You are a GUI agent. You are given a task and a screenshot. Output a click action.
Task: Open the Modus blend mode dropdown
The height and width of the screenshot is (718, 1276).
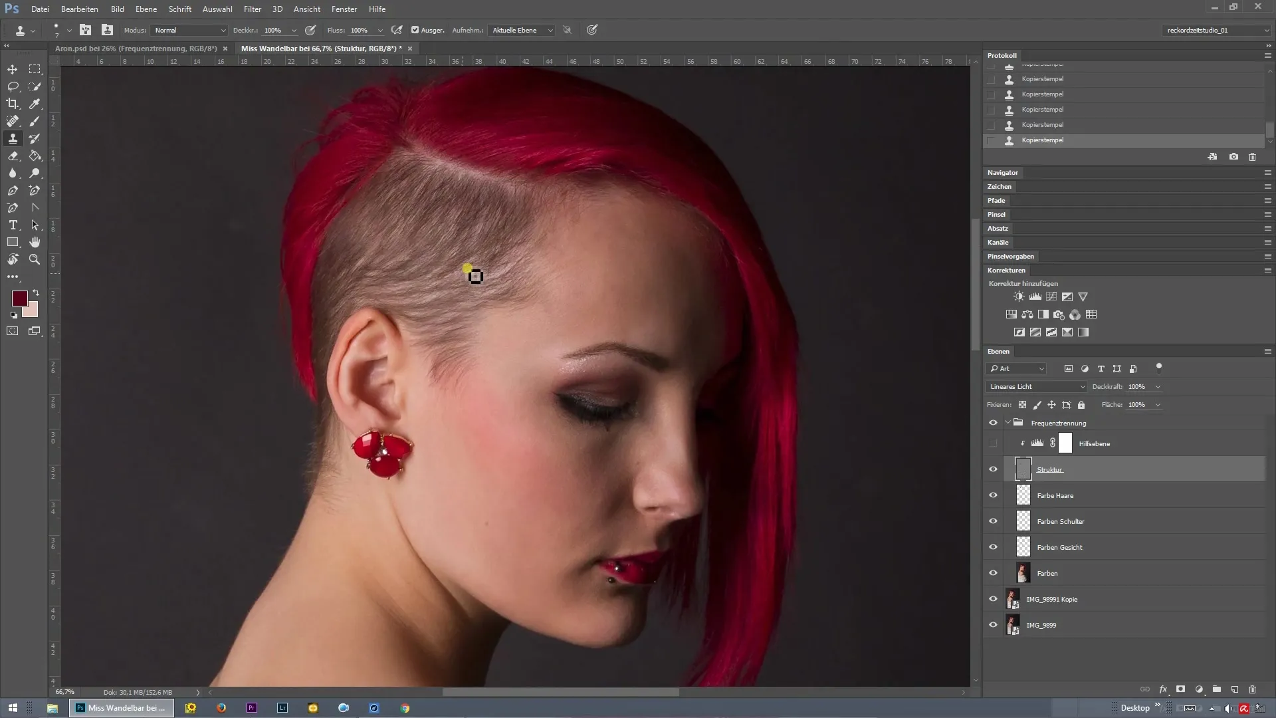(189, 30)
